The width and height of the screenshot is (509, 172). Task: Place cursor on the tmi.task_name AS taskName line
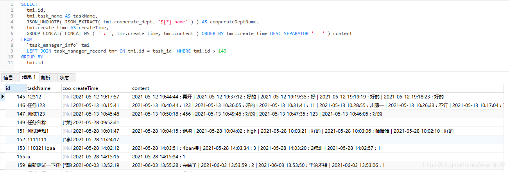pyautogui.click(x=62, y=16)
